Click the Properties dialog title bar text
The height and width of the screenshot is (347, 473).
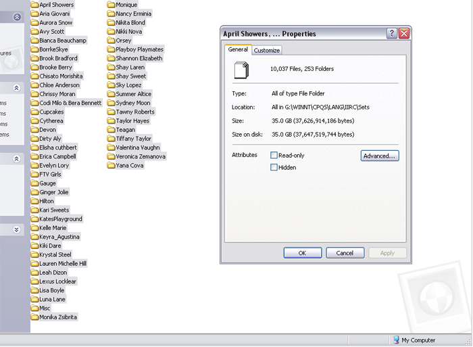270,34
